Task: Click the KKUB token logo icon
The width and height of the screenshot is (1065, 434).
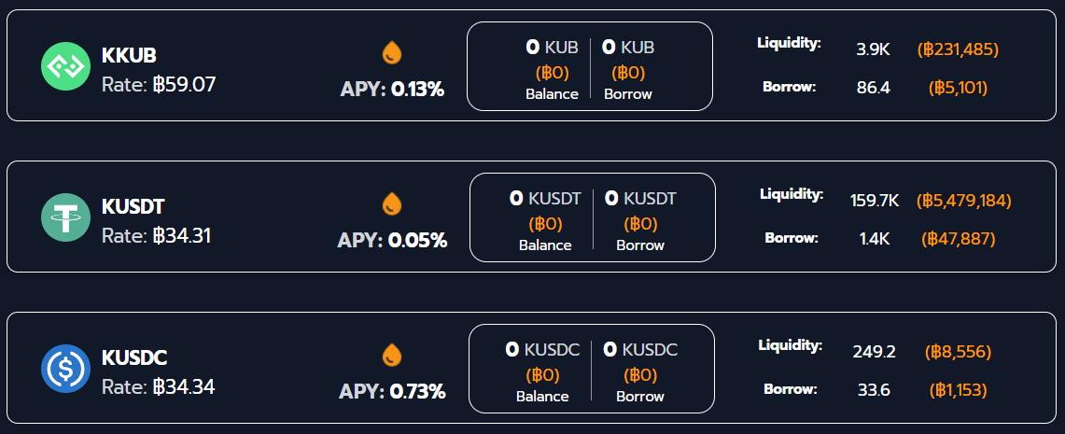Action: click(x=65, y=66)
